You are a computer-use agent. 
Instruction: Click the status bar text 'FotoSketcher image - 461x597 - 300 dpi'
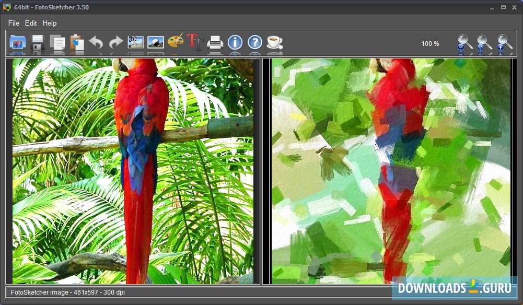click(68, 292)
